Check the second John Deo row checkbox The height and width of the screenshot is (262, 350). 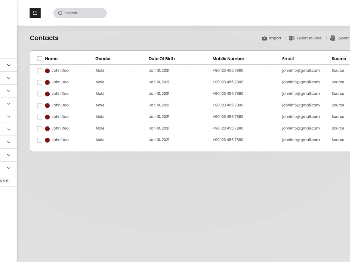click(x=40, y=82)
